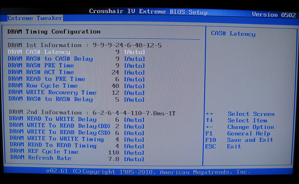
Task: Open DRAM RAS# ACT Time Auto option
Action: coord(134,73)
